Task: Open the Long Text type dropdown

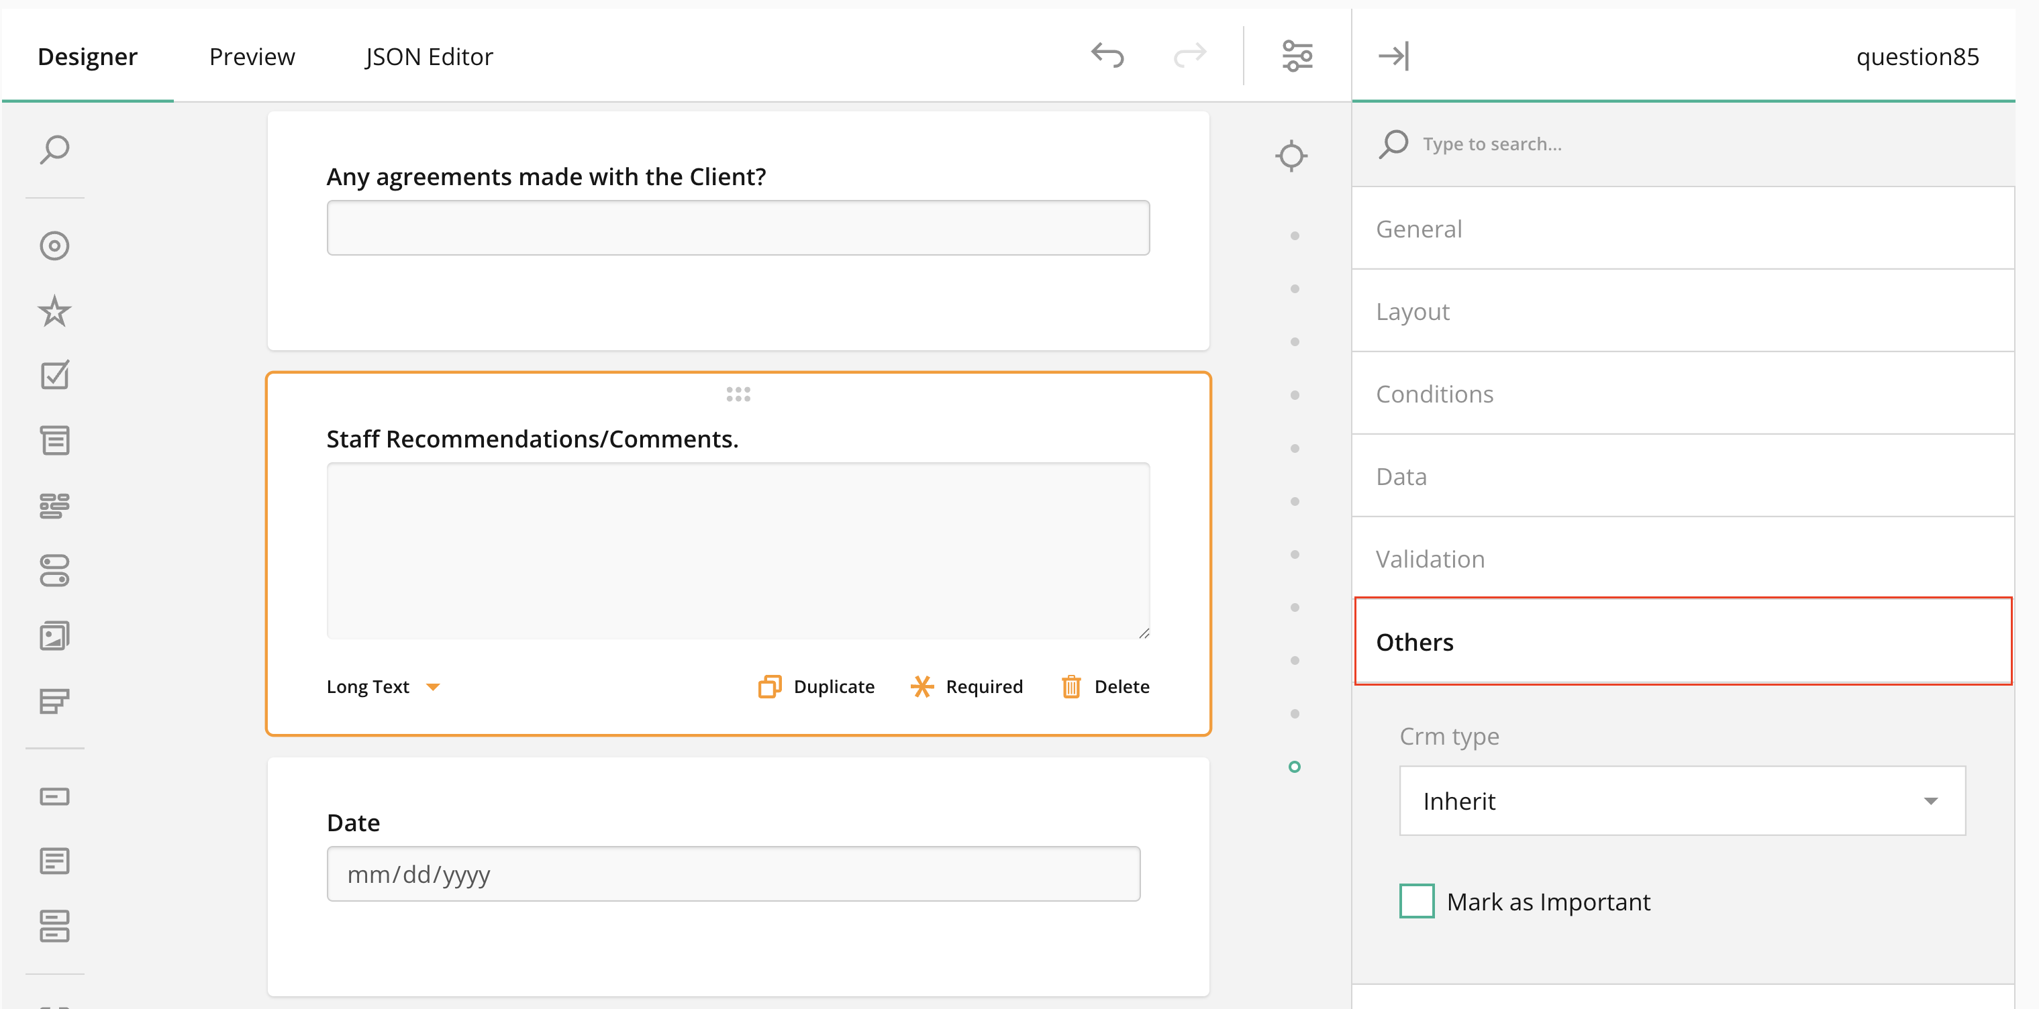Action: (383, 686)
